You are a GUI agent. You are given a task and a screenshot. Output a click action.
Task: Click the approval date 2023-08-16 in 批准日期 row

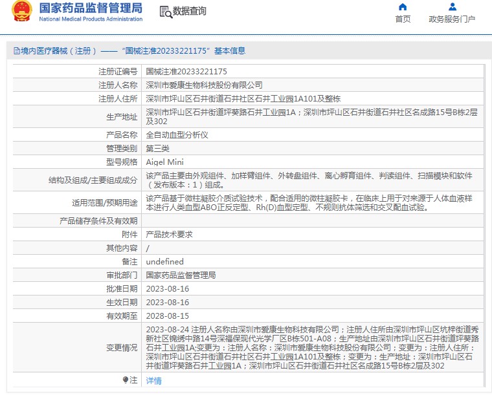(168, 288)
